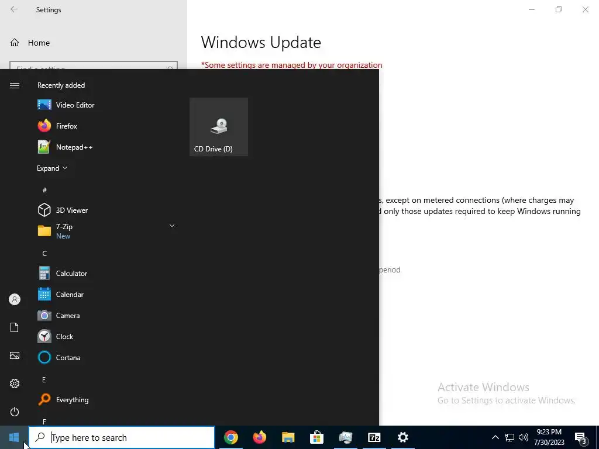Viewport: 599px width, 449px height.
Task: Open Notepad++ in the Start menu
Action: coord(106,147)
